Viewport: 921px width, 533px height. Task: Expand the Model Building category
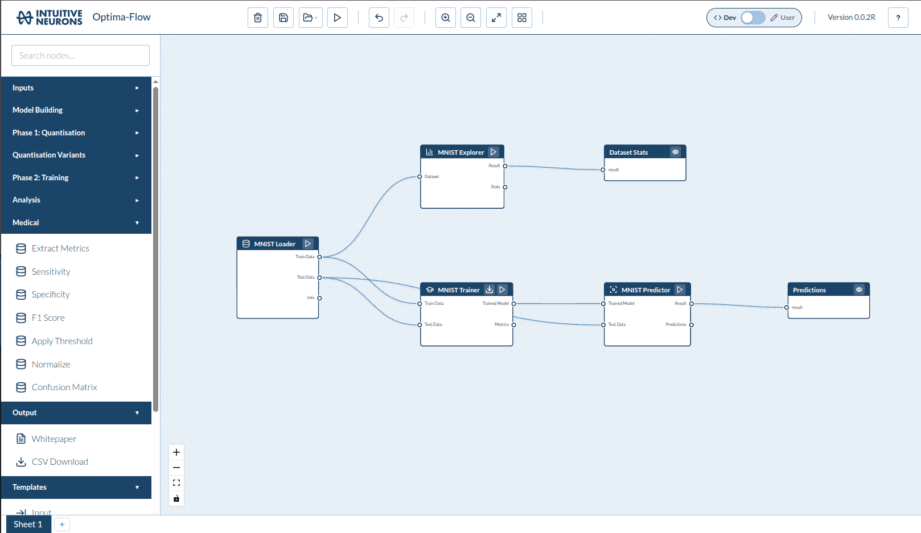coord(76,110)
